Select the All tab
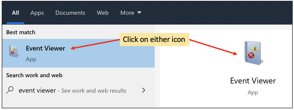Viewport: 294px width, 110px height. (15, 13)
